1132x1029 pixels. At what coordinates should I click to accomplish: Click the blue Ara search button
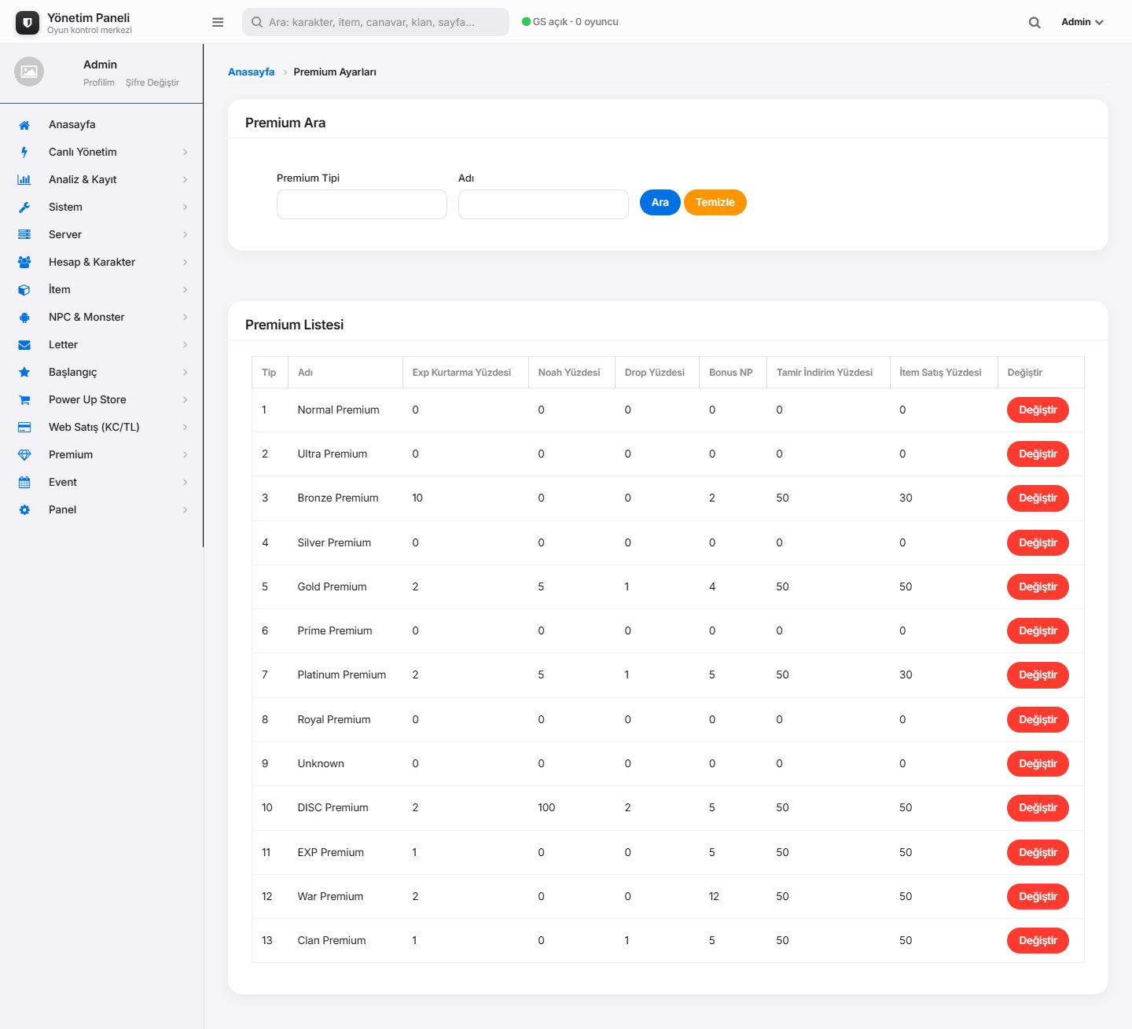[660, 203]
